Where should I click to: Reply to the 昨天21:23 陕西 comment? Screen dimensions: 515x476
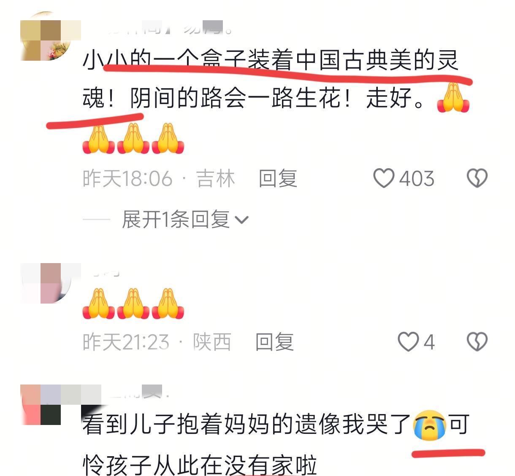tap(274, 342)
